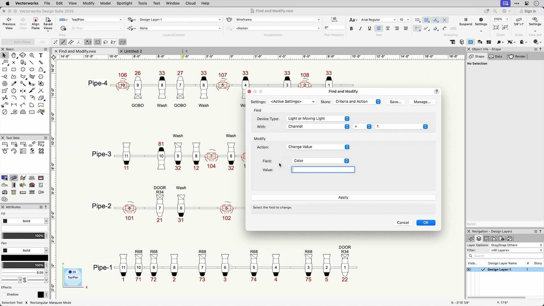Toggle visibility eye for Design Layer-1
Image resolution: width=544 pixels, height=306 pixels.
click(469, 269)
